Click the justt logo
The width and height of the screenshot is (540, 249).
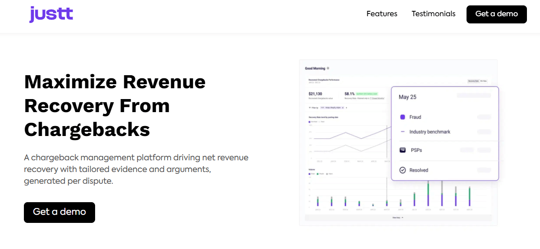51,14
